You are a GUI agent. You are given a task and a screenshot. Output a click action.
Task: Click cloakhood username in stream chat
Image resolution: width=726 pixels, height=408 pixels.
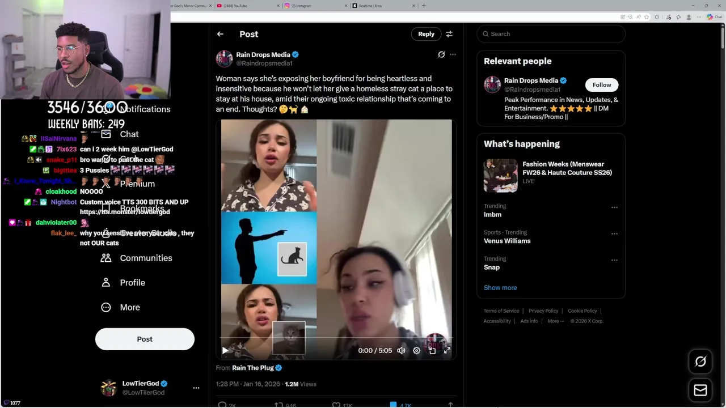[x=61, y=192]
